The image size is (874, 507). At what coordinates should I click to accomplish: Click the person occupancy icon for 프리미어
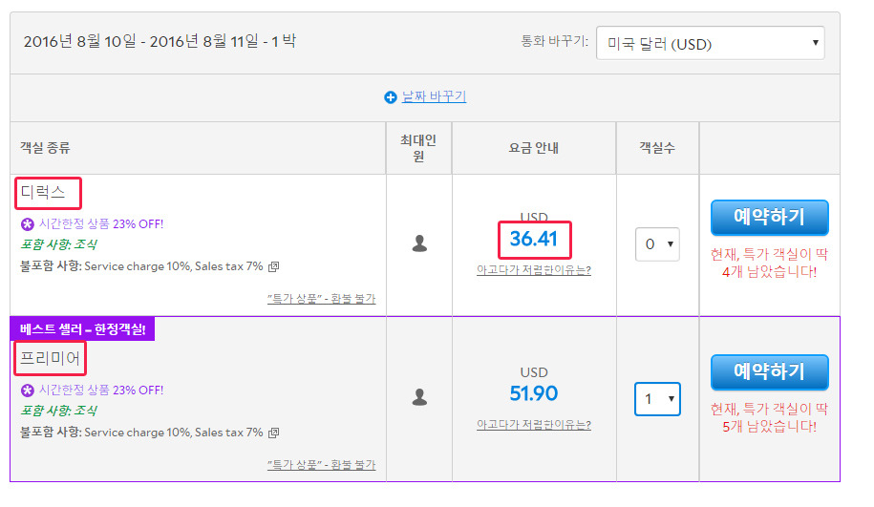click(x=419, y=396)
